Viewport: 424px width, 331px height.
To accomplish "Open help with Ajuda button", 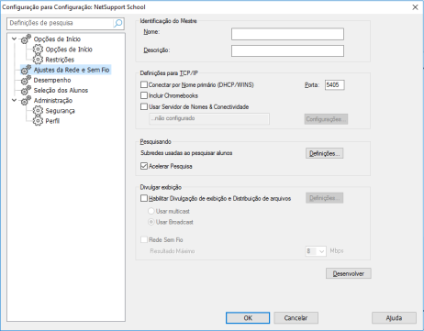I will (394, 318).
